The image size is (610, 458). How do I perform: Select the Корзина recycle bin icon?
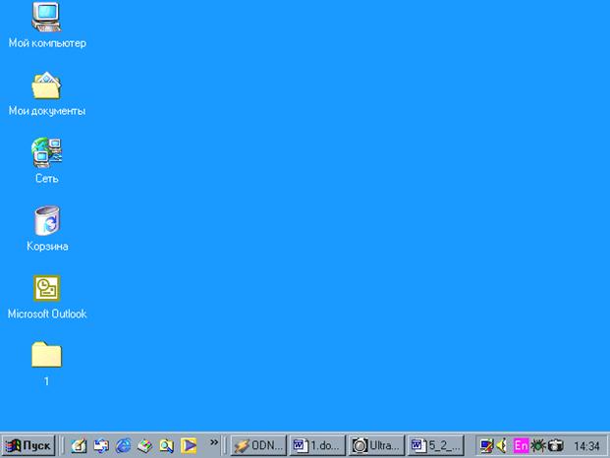[x=47, y=220]
